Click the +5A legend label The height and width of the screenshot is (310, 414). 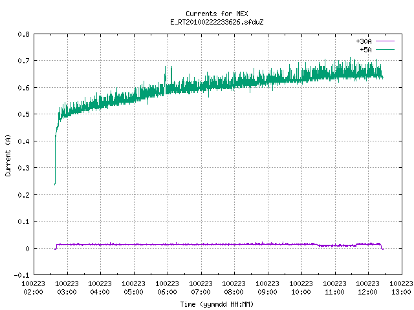click(x=365, y=50)
